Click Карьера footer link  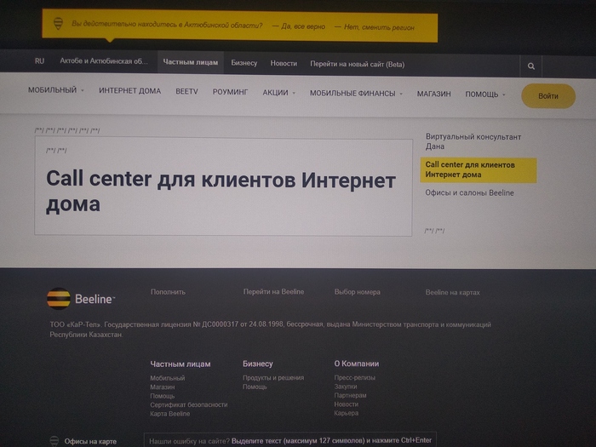pos(347,413)
